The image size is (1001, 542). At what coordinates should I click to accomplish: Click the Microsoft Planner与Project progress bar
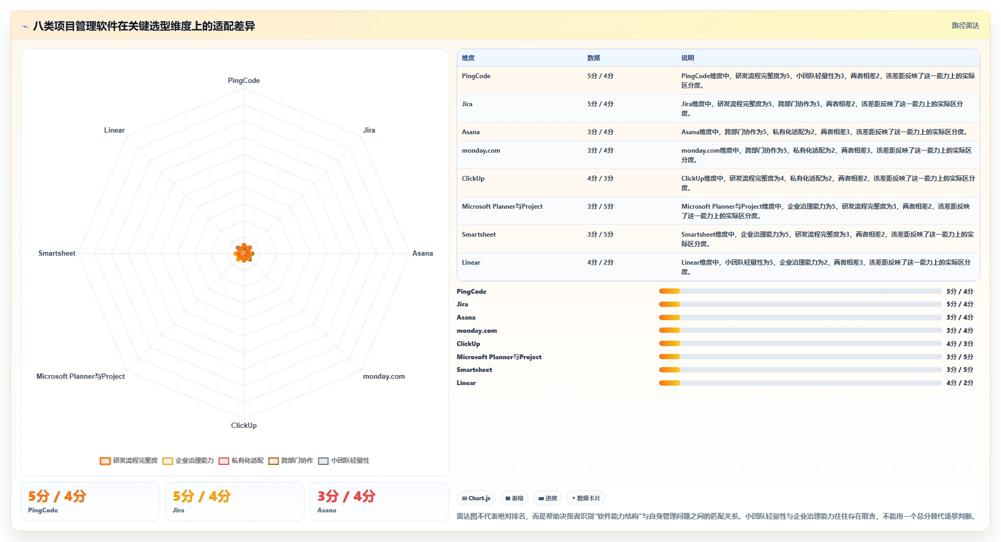[x=800, y=357]
